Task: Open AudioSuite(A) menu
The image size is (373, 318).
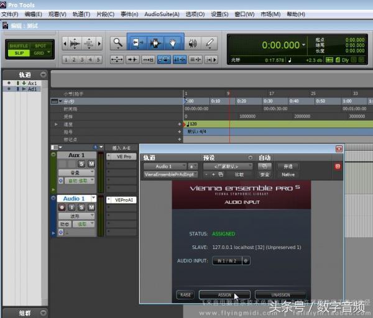Action: click(162, 14)
